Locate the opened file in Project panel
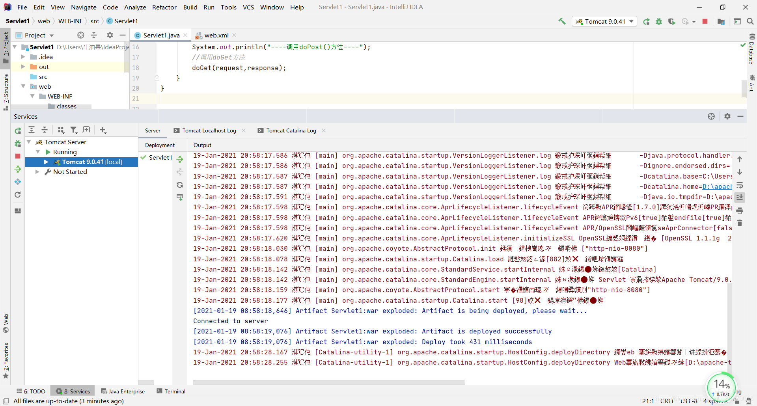The width and height of the screenshot is (757, 406). click(x=81, y=35)
